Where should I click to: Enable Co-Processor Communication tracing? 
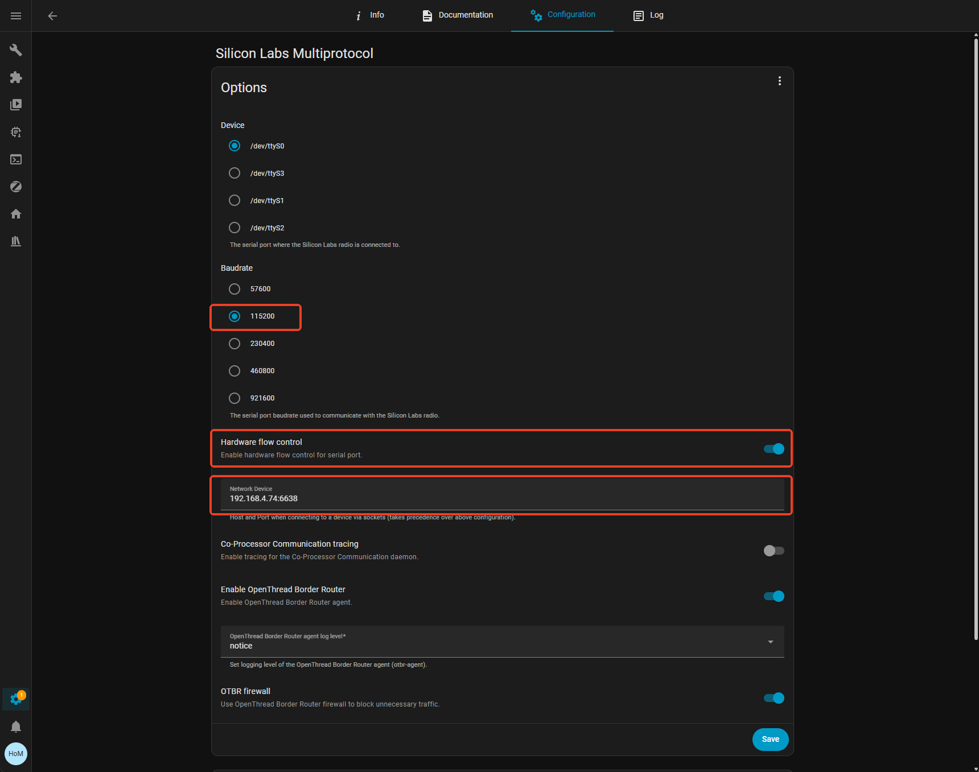click(x=774, y=551)
